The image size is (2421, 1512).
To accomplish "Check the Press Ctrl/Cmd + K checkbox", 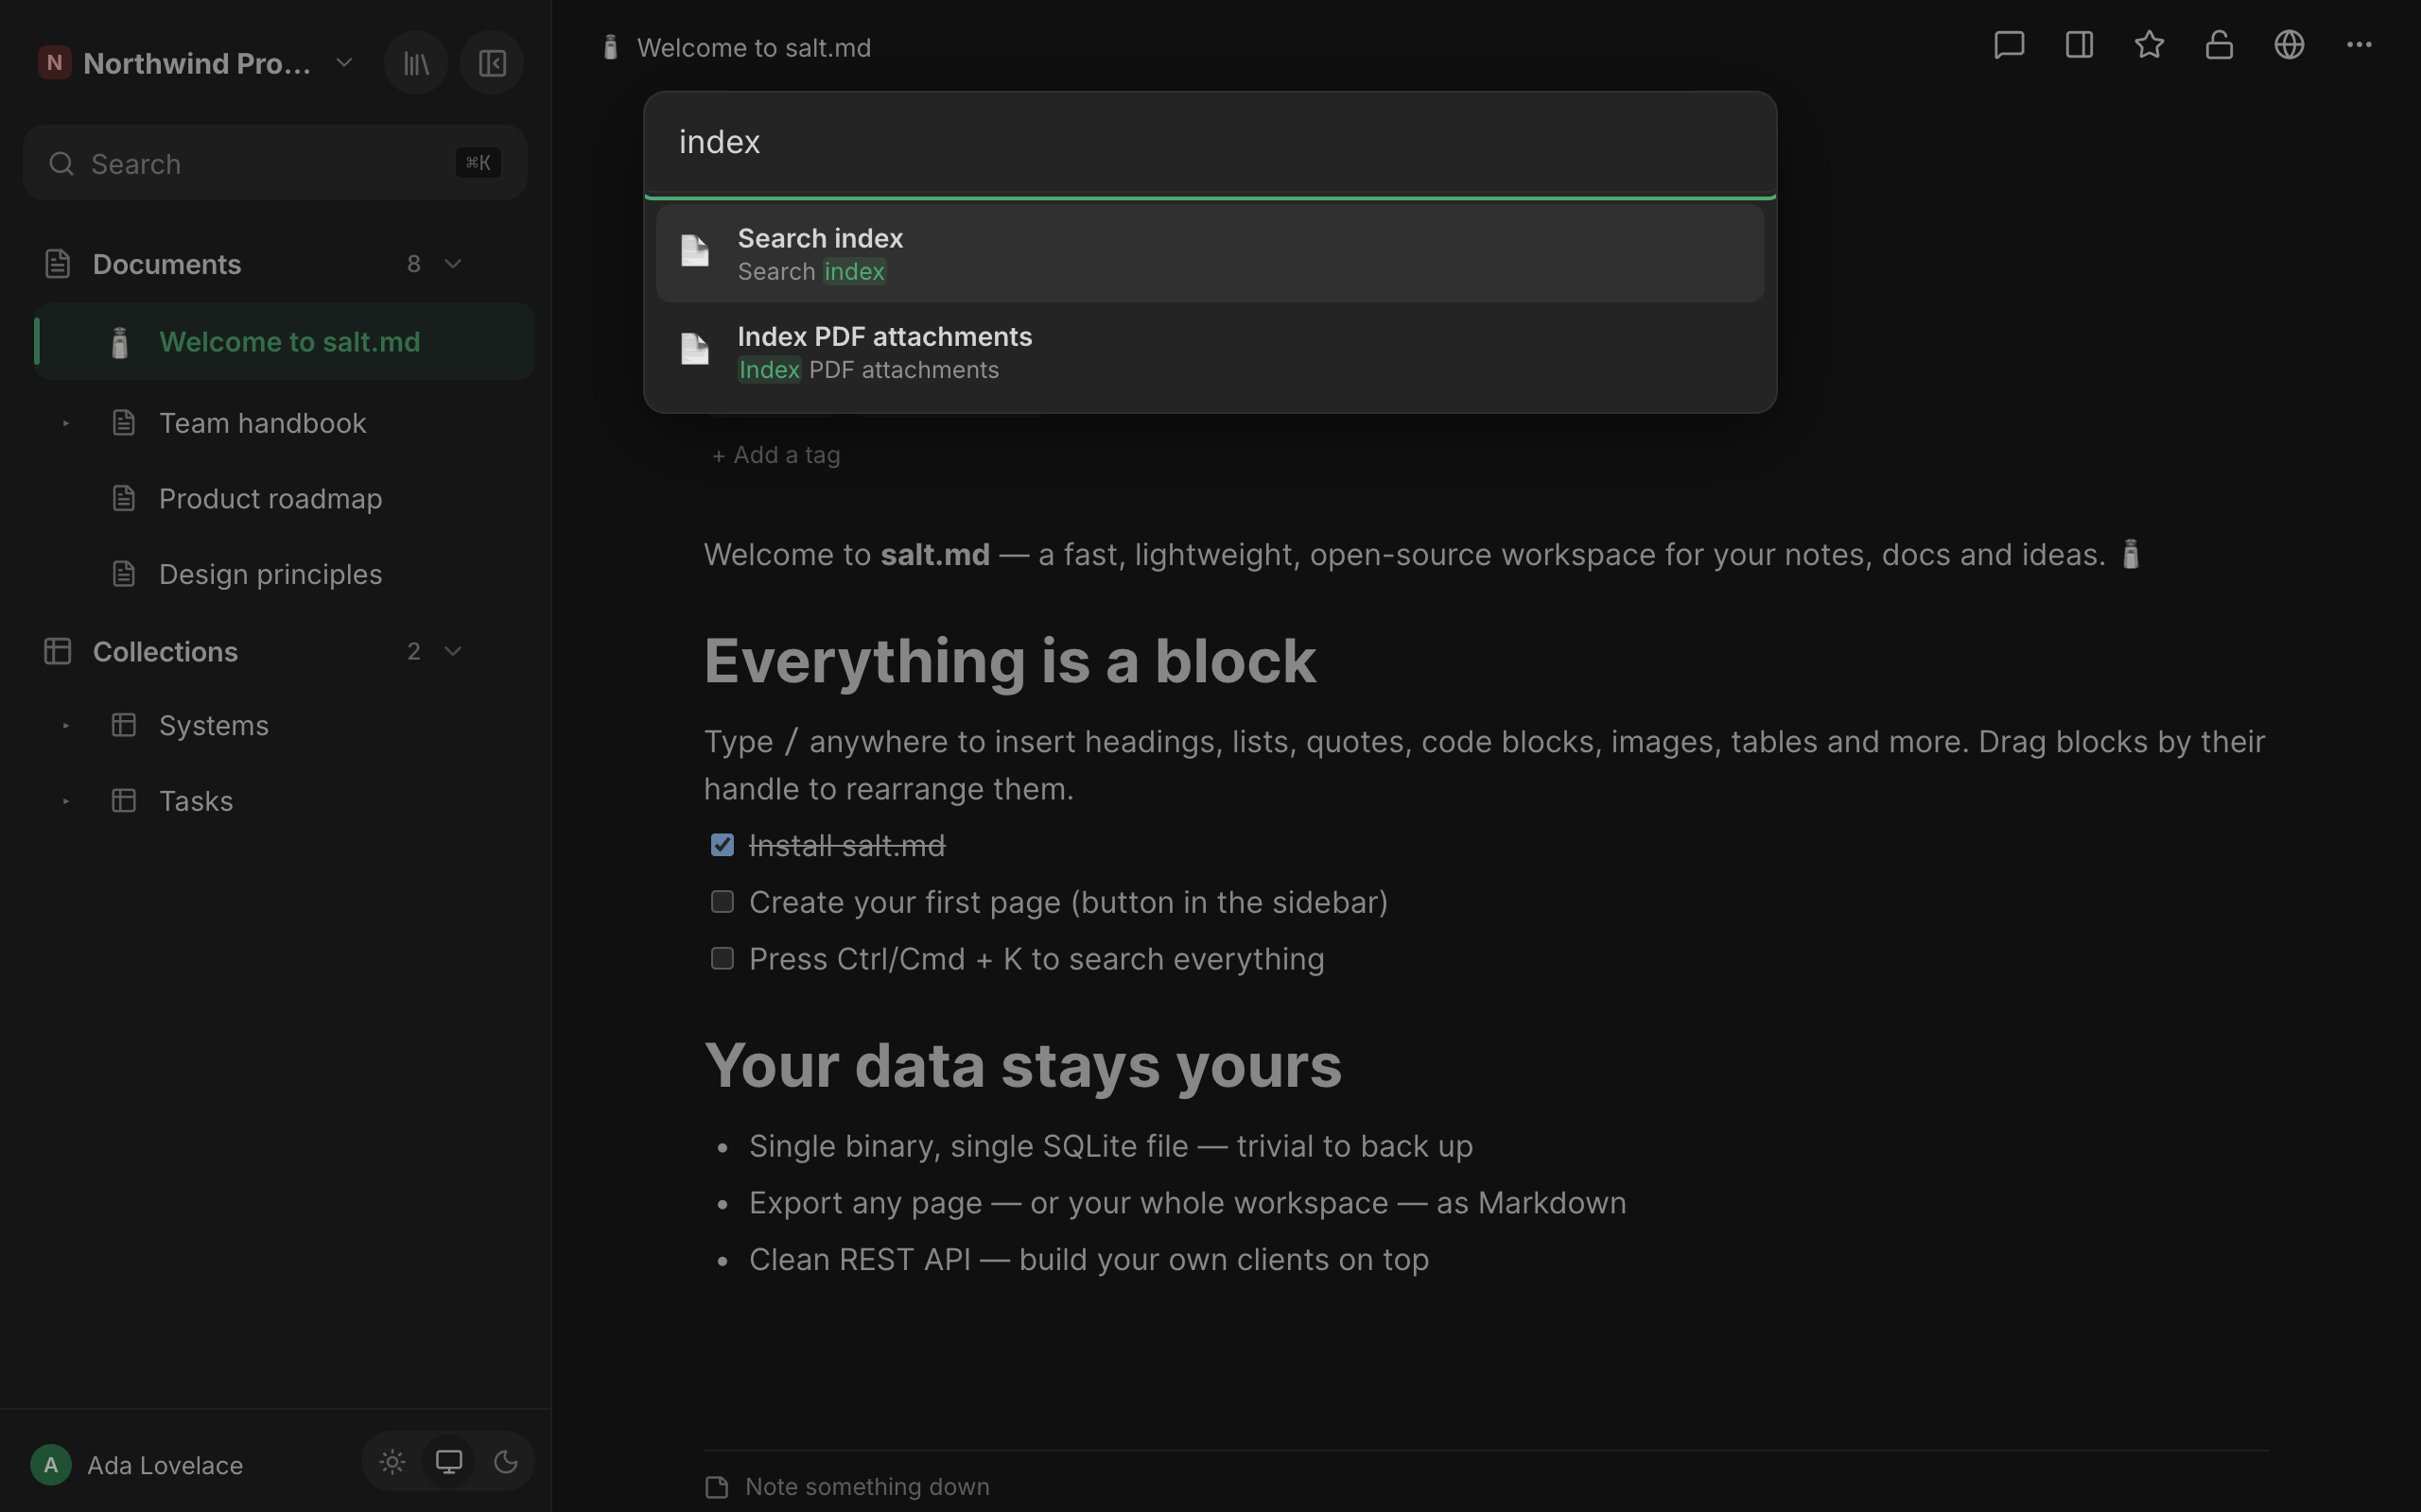I will click(723, 959).
